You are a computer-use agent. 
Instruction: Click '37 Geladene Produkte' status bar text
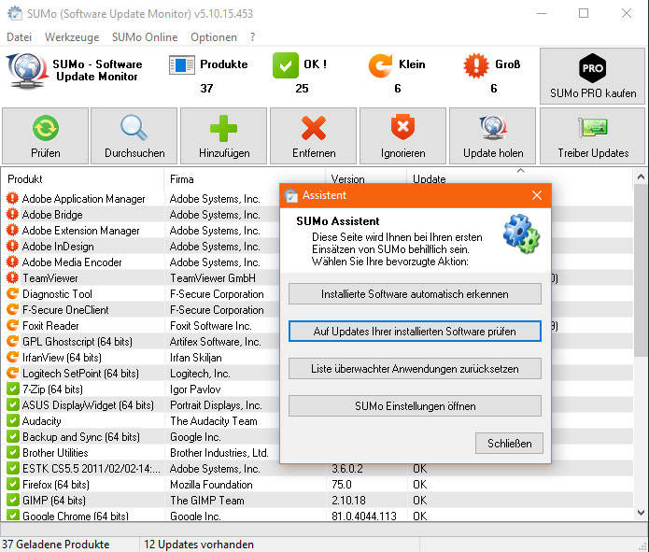(x=55, y=545)
